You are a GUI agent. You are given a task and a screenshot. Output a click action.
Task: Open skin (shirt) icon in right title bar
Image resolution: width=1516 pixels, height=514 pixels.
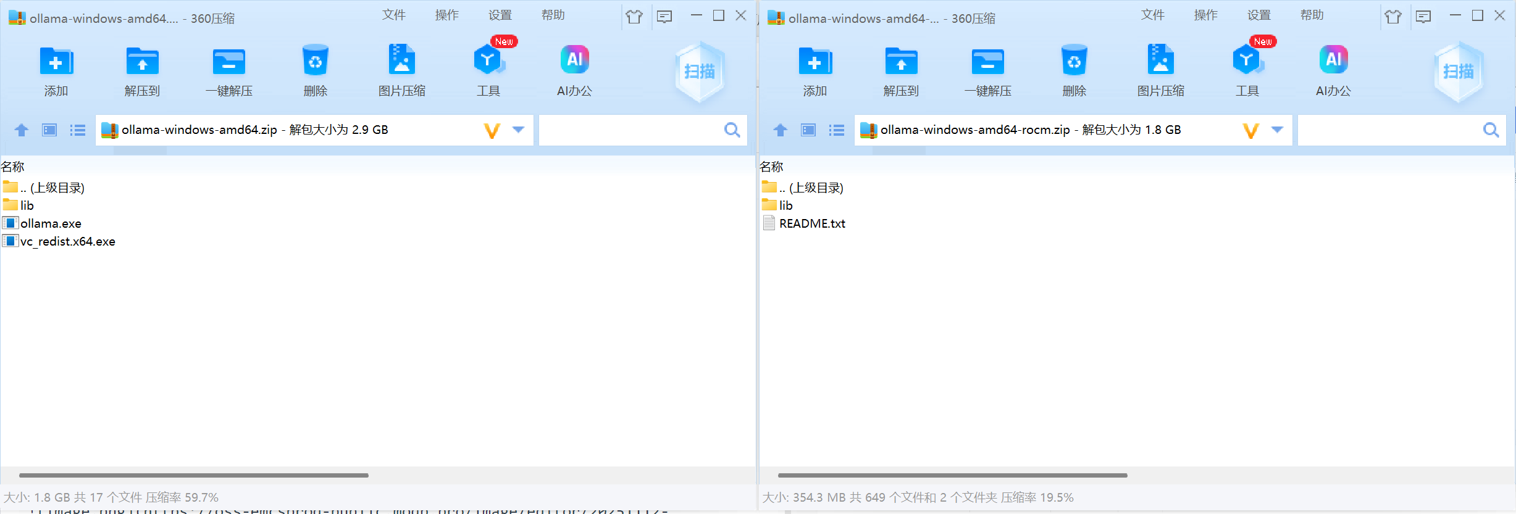[1393, 17]
